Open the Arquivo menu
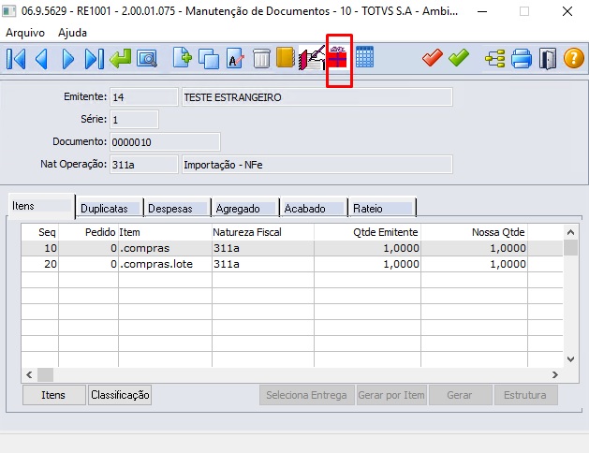 click(x=25, y=33)
